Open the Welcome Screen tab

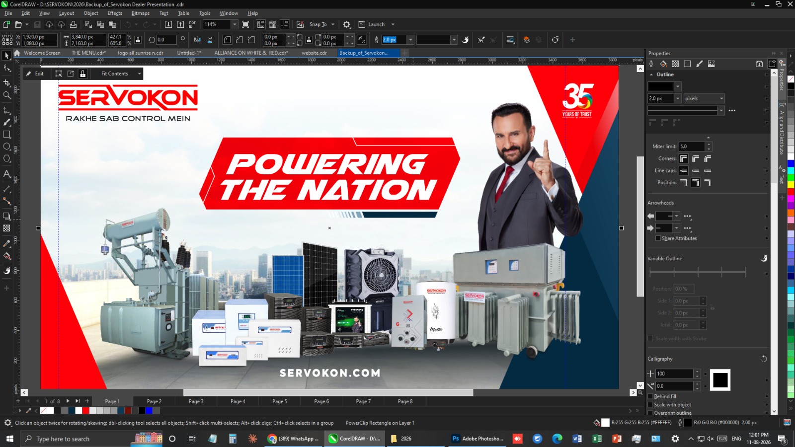(42, 53)
